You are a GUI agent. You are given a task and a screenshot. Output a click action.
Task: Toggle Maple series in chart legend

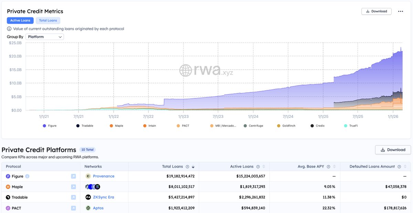coord(116,126)
